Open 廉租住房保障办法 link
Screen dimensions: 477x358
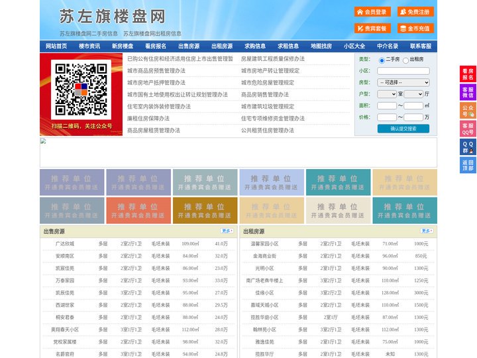click(148, 119)
